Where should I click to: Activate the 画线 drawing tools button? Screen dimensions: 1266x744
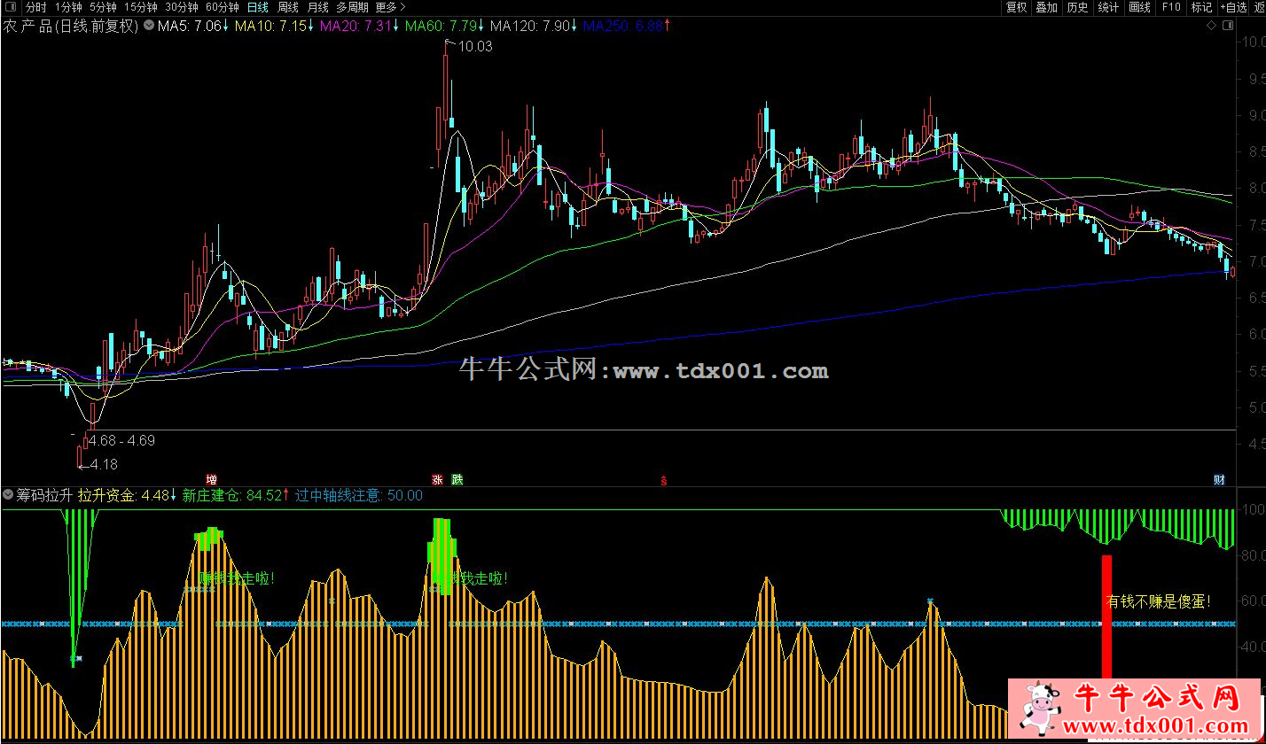click(x=1139, y=7)
